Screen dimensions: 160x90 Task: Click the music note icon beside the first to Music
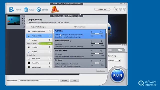pos(29,40)
